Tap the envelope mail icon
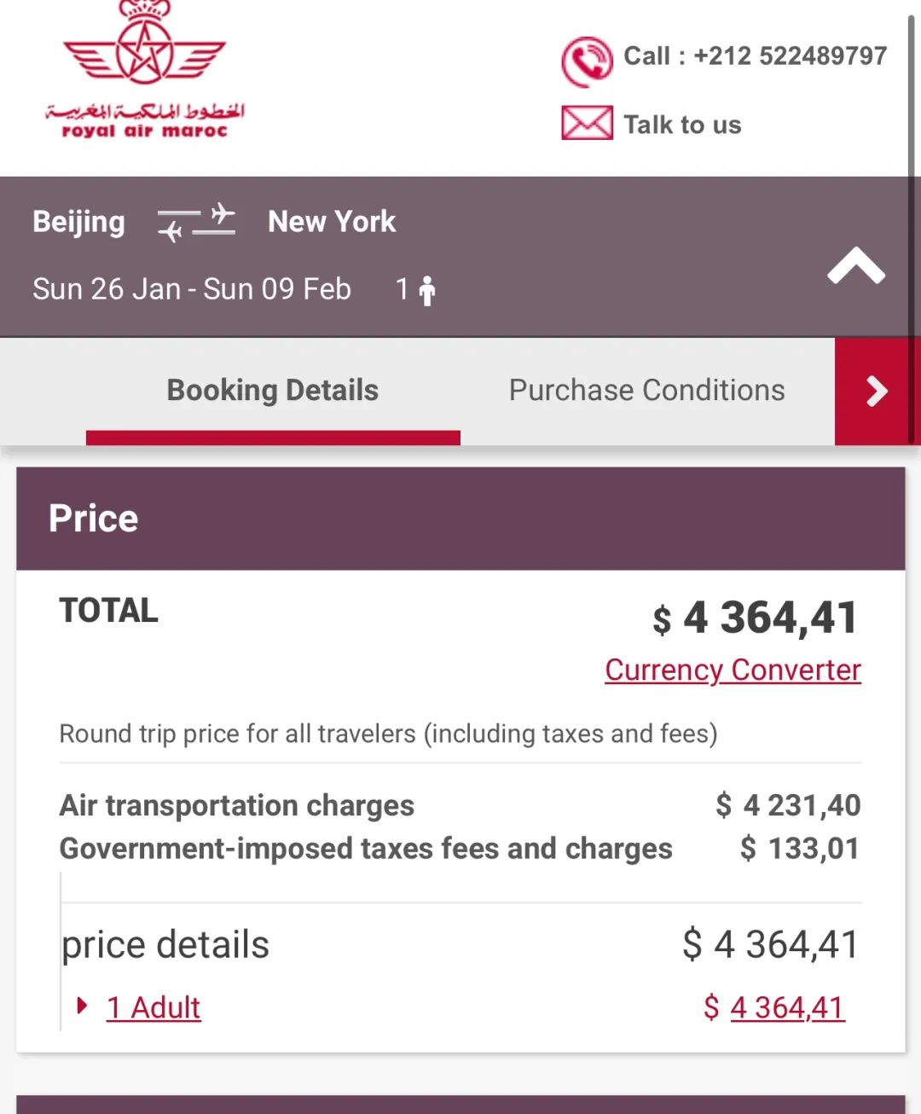921x1114 pixels. click(587, 123)
